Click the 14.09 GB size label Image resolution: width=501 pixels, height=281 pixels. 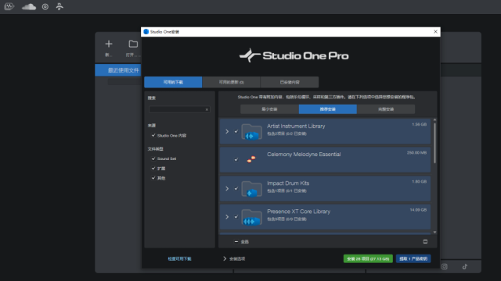click(x=418, y=210)
